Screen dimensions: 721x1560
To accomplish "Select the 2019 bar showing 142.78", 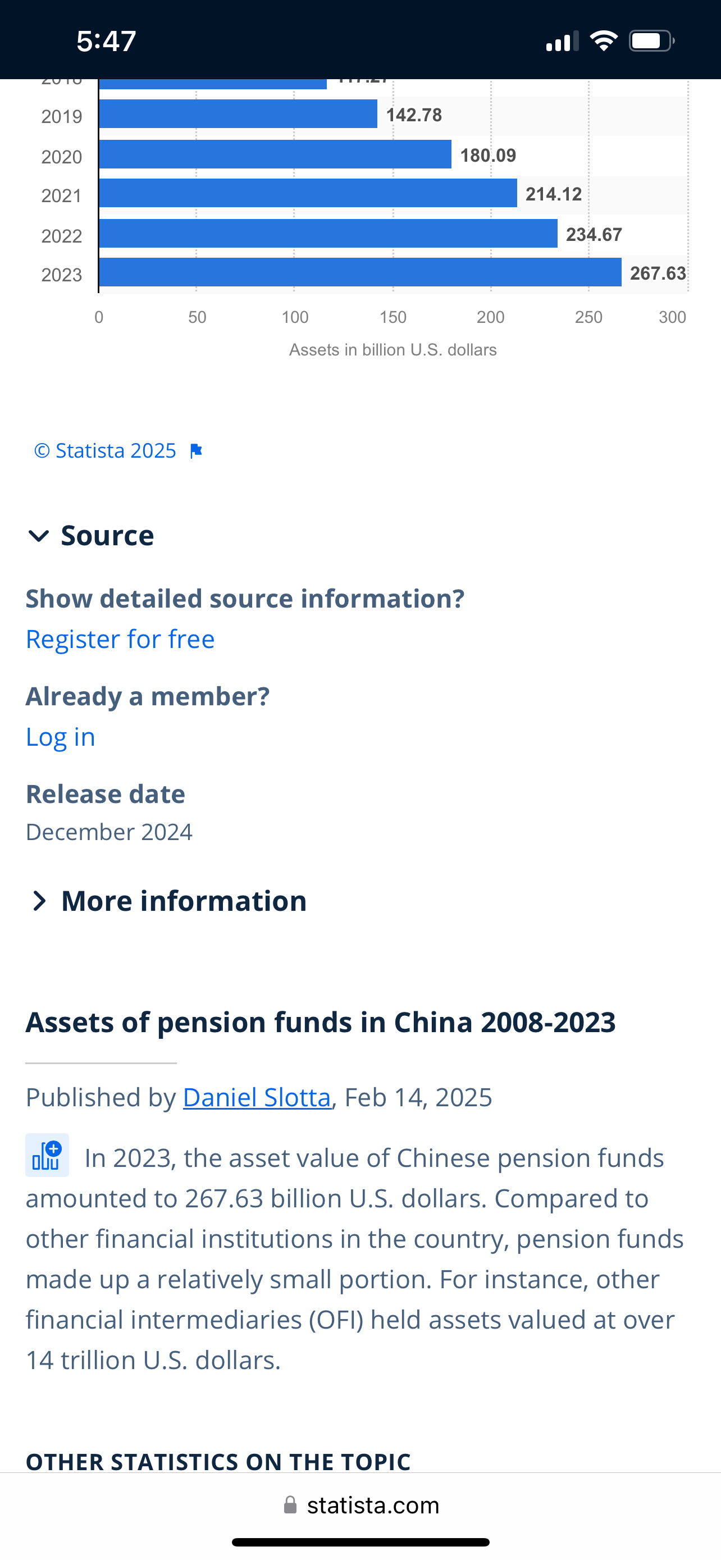I will click(x=238, y=114).
